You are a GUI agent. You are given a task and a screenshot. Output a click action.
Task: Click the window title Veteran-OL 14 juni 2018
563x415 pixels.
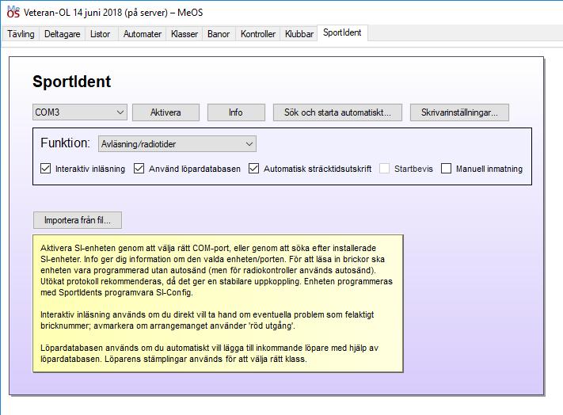(113, 13)
